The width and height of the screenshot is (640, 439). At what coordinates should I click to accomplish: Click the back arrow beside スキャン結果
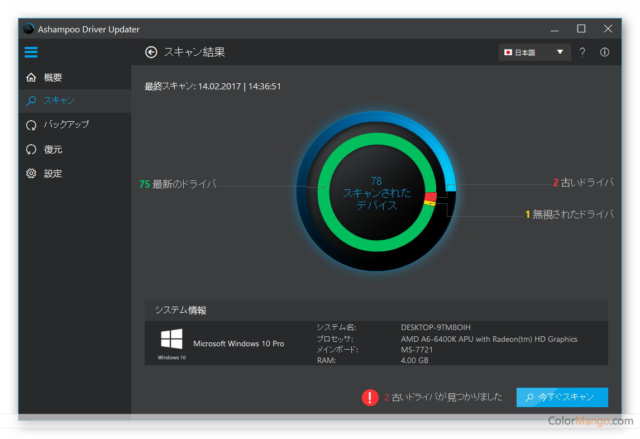[151, 52]
